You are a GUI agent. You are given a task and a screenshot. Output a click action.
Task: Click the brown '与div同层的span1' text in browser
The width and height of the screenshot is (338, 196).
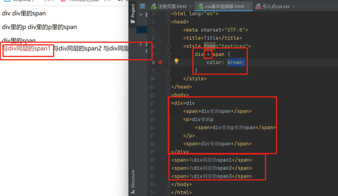26,48
